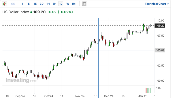Switch to the area chart icon
The image size is (171, 98).
click(13, 4)
